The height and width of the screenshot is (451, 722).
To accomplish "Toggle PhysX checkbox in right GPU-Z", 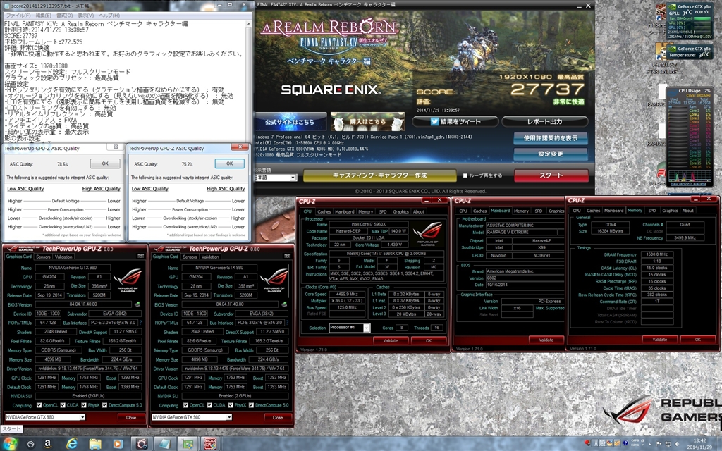I will pos(231,405).
